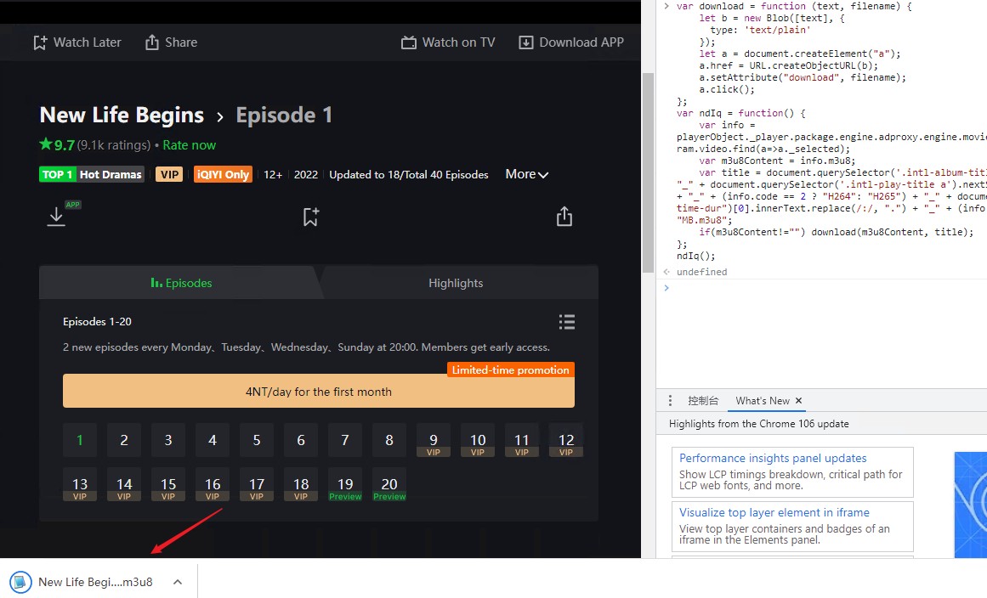This screenshot has height=598, width=987.
Task: Select Preview episode 20
Action: 389,484
